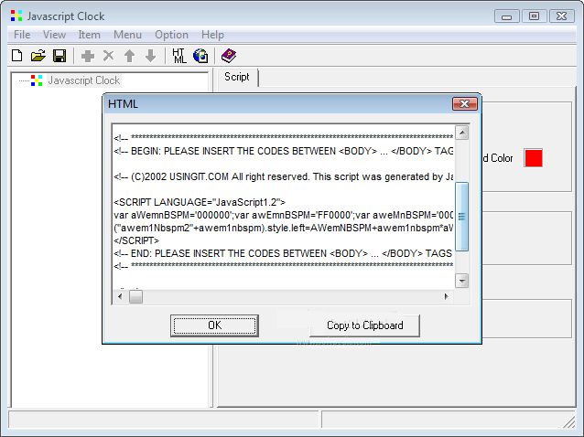Click the New file toolbar icon
The width and height of the screenshot is (584, 437).
[x=16, y=56]
